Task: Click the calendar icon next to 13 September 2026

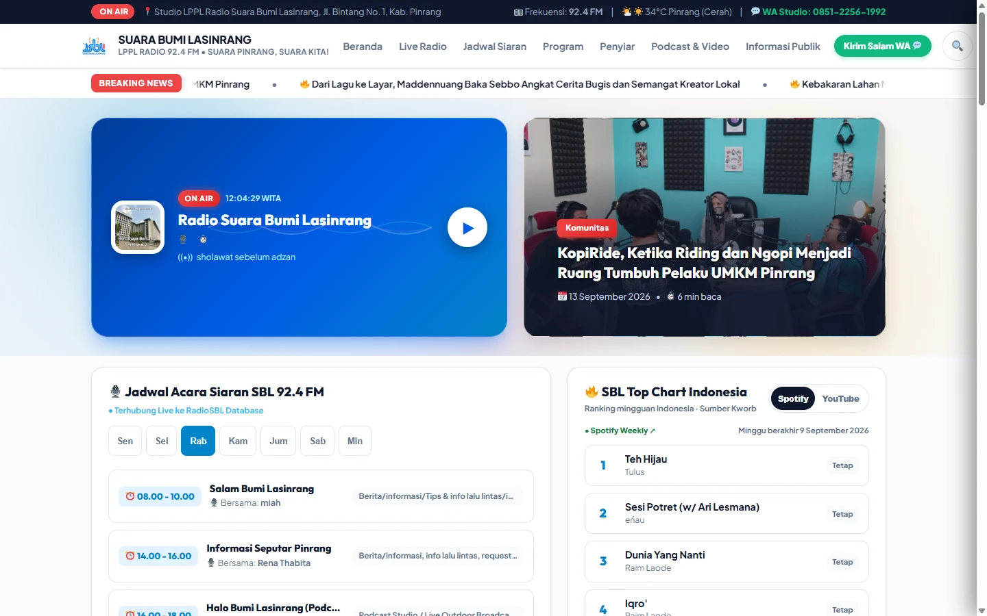Action: tap(562, 296)
